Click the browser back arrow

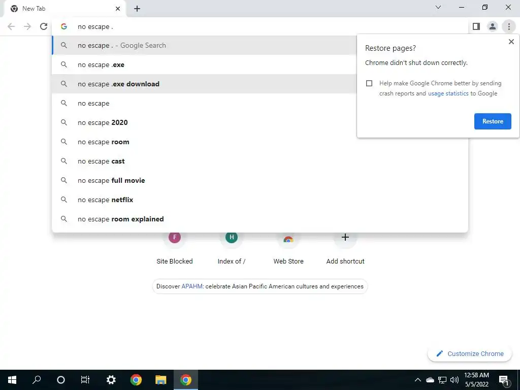pos(11,26)
